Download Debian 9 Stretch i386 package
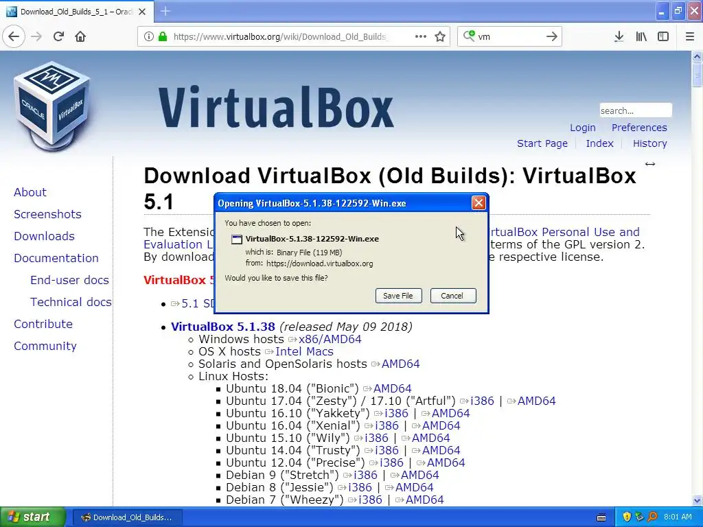The width and height of the screenshot is (703, 527). click(x=365, y=475)
